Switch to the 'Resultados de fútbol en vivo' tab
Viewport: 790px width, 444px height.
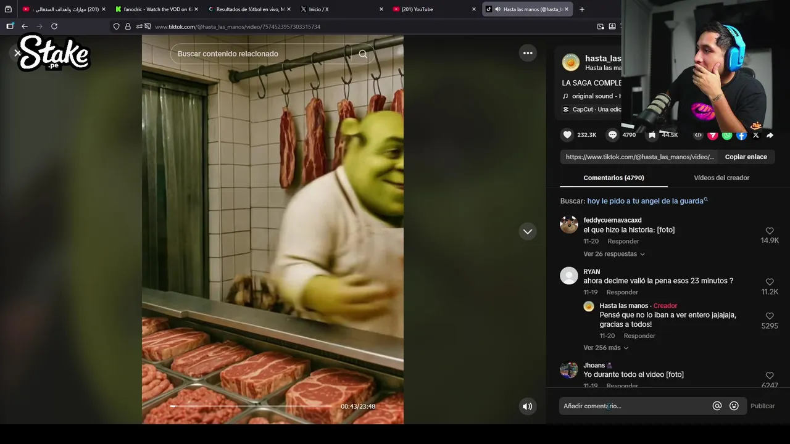point(249,9)
